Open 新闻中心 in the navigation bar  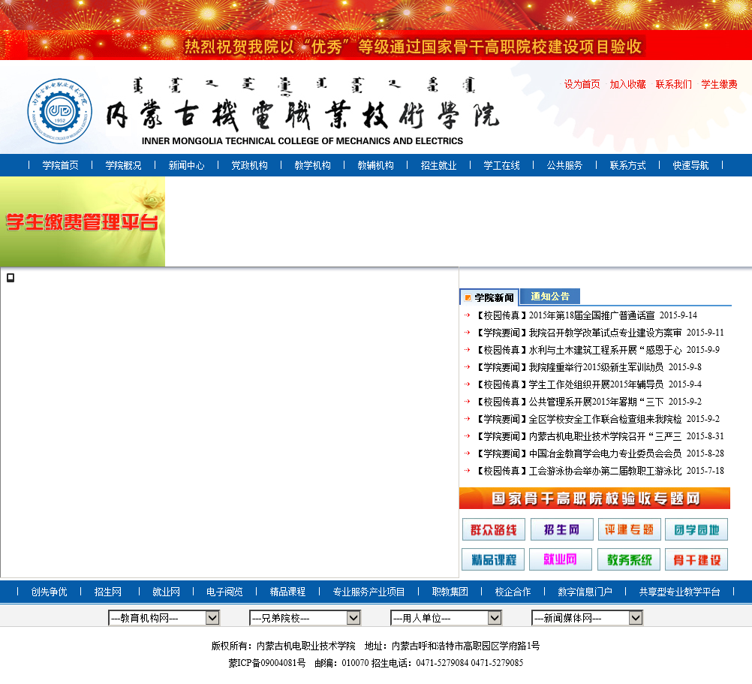point(187,165)
